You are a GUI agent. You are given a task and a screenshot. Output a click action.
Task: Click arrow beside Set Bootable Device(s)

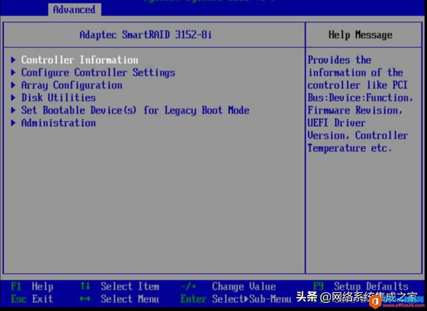tap(13, 111)
